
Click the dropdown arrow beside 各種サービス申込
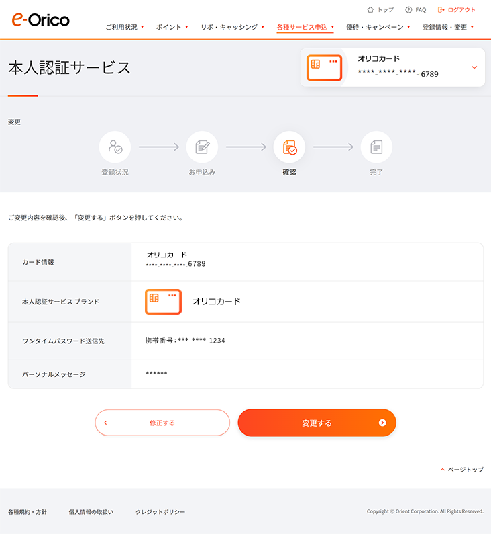(332, 27)
